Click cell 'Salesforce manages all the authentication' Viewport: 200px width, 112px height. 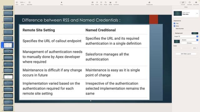[107, 57]
